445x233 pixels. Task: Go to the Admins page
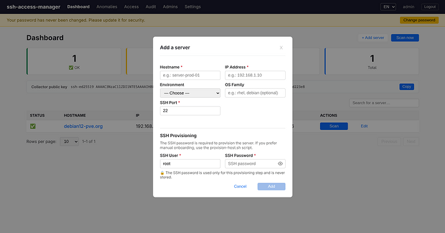pos(170,7)
